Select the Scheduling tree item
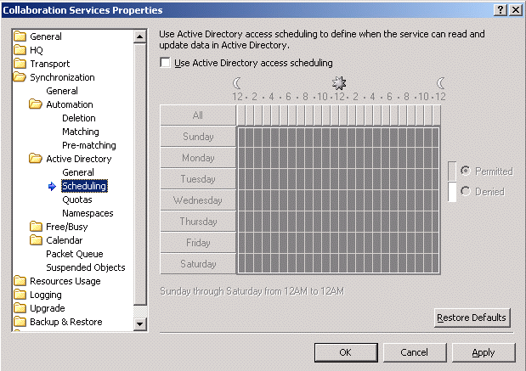526x371 pixels. point(84,186)
